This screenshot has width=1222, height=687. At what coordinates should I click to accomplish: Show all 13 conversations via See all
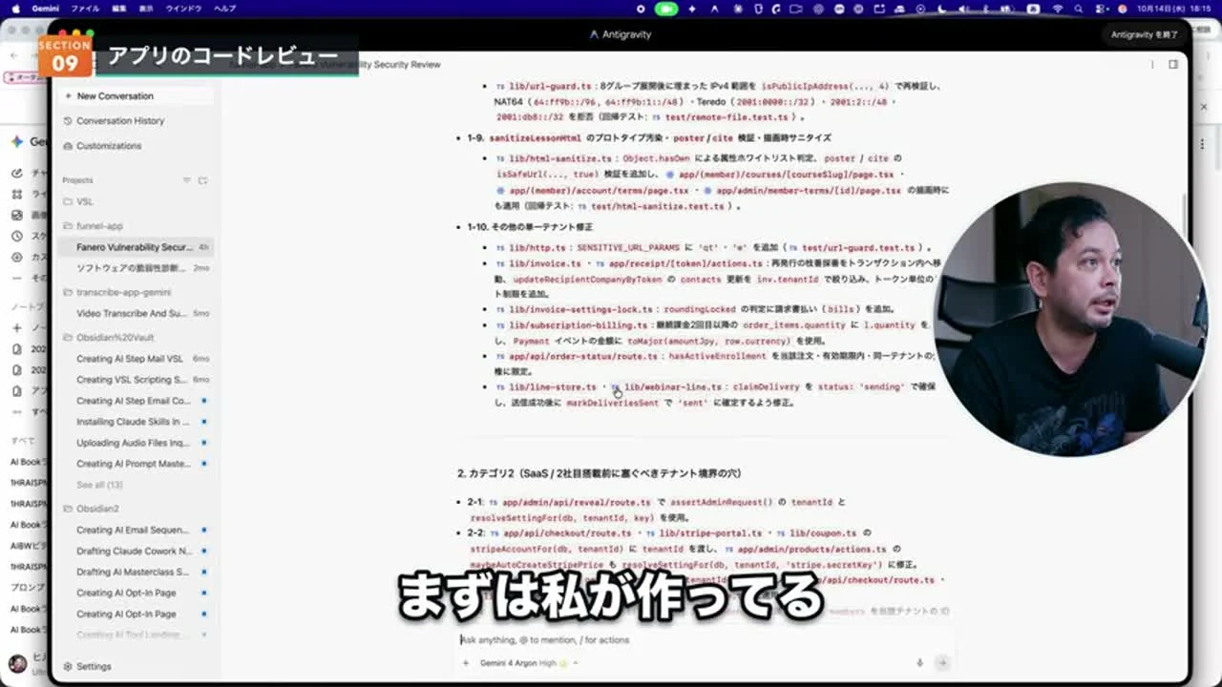click(x=99, y=485)
